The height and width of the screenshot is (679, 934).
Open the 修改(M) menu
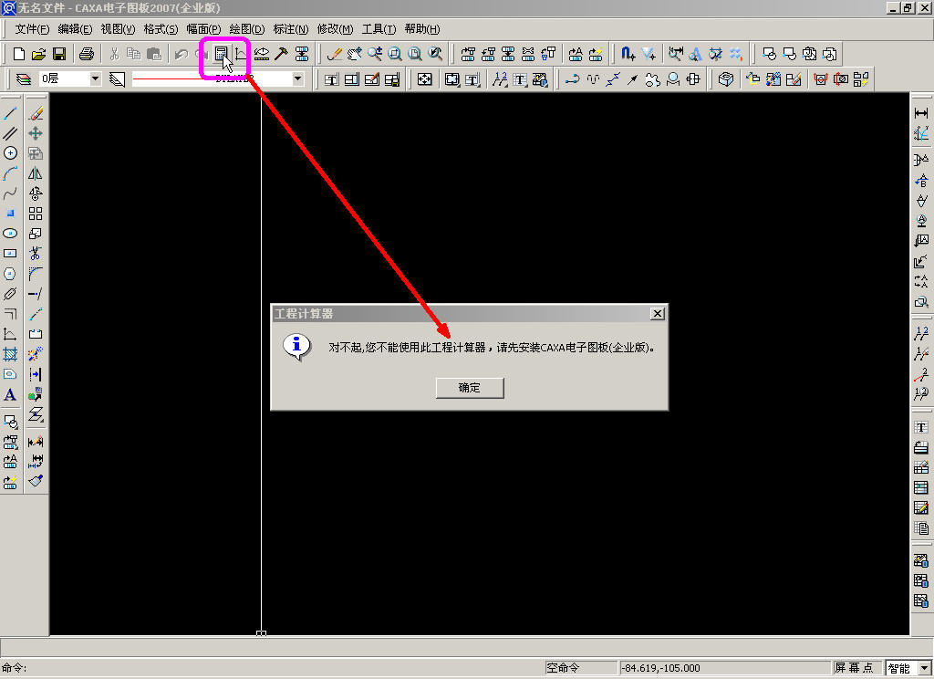click(x=335, y=28)
